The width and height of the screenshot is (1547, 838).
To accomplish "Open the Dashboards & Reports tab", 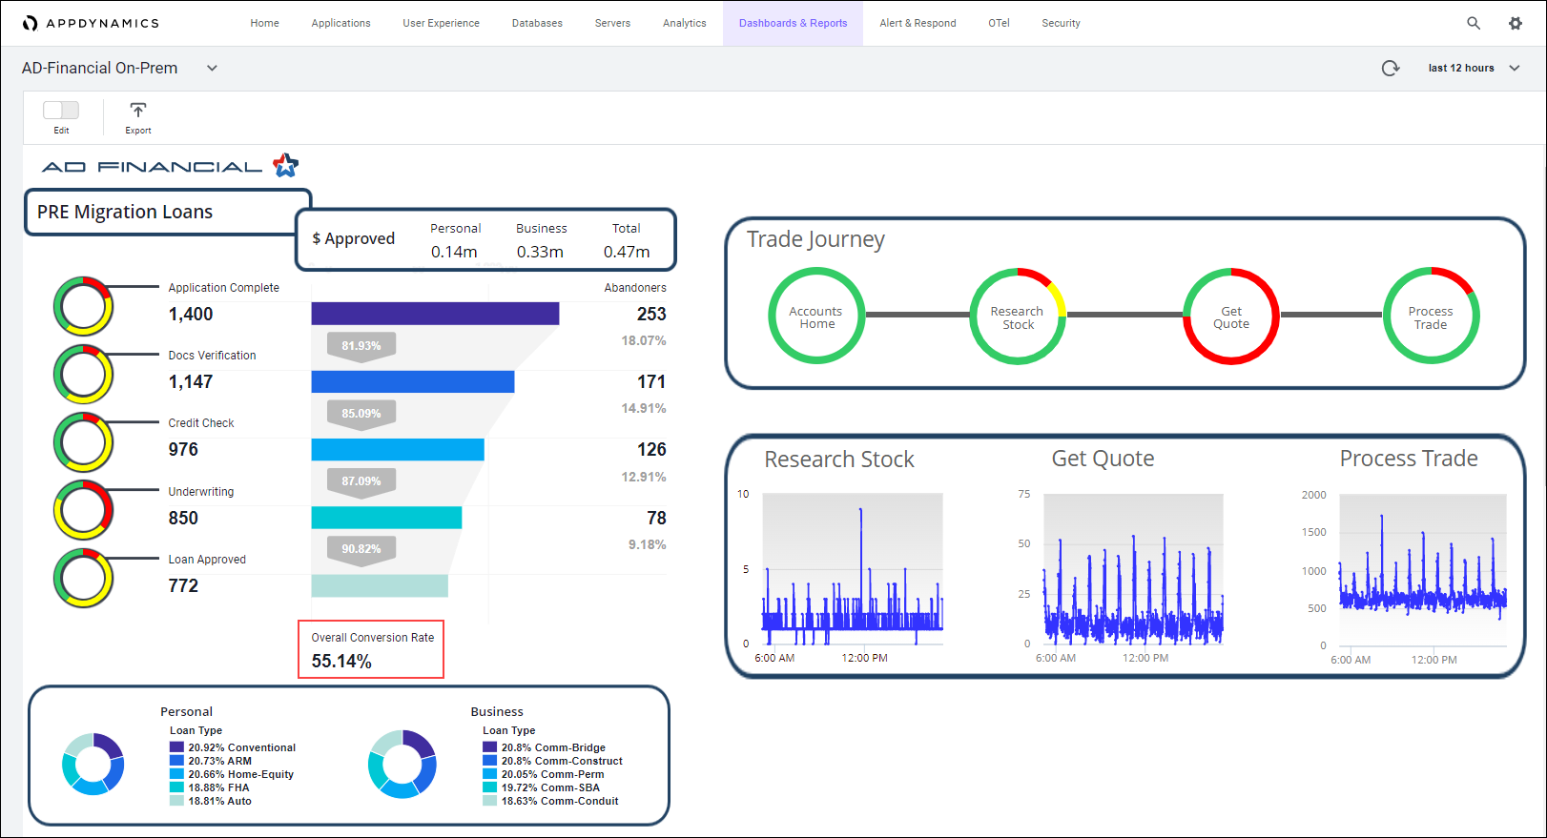I will tap(793, 23).
